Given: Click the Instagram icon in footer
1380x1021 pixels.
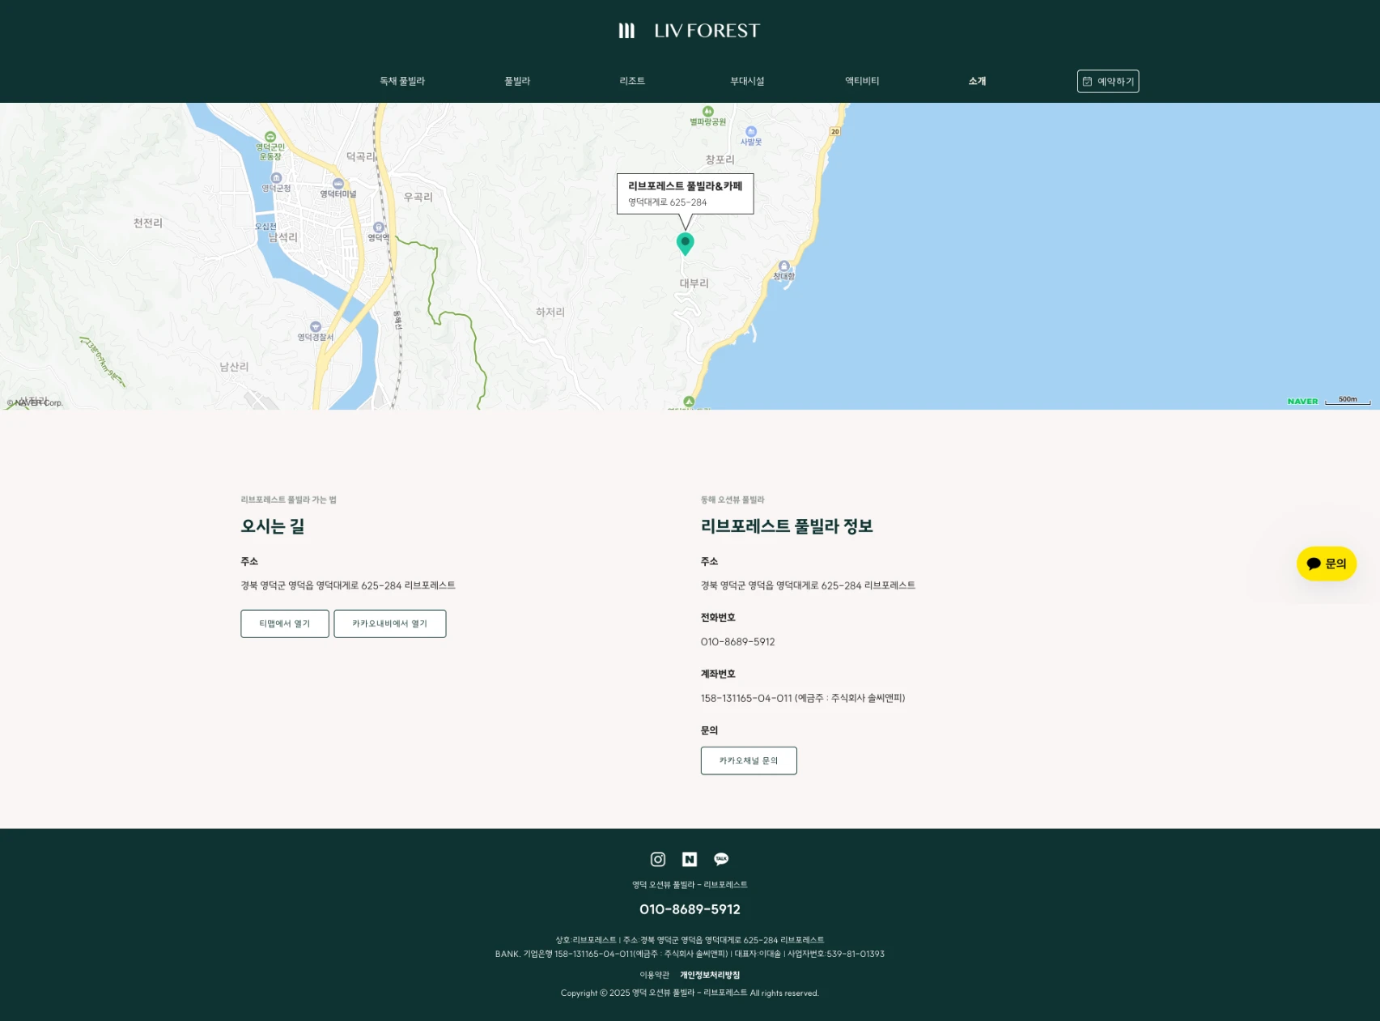Looking at the screenshot, I should point(657,859).
